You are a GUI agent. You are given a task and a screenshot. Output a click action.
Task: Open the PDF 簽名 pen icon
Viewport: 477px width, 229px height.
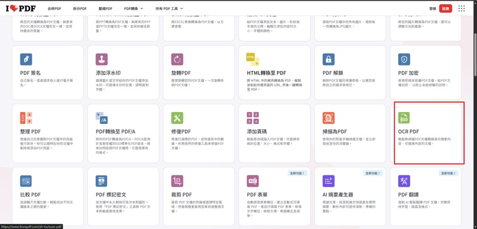(26, 59)
